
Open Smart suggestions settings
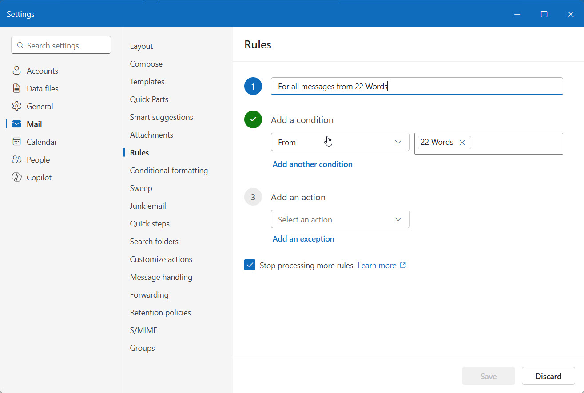coord(161,117)
